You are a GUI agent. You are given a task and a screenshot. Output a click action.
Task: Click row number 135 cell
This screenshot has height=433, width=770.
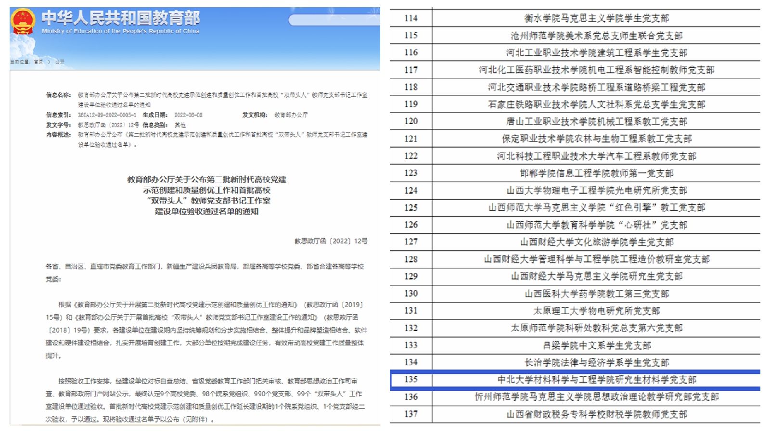411,380
